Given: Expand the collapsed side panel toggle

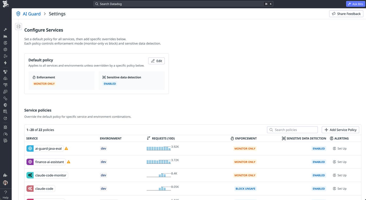Looking at the screenshot, I should pyautogui.click(x=19, y=26).
